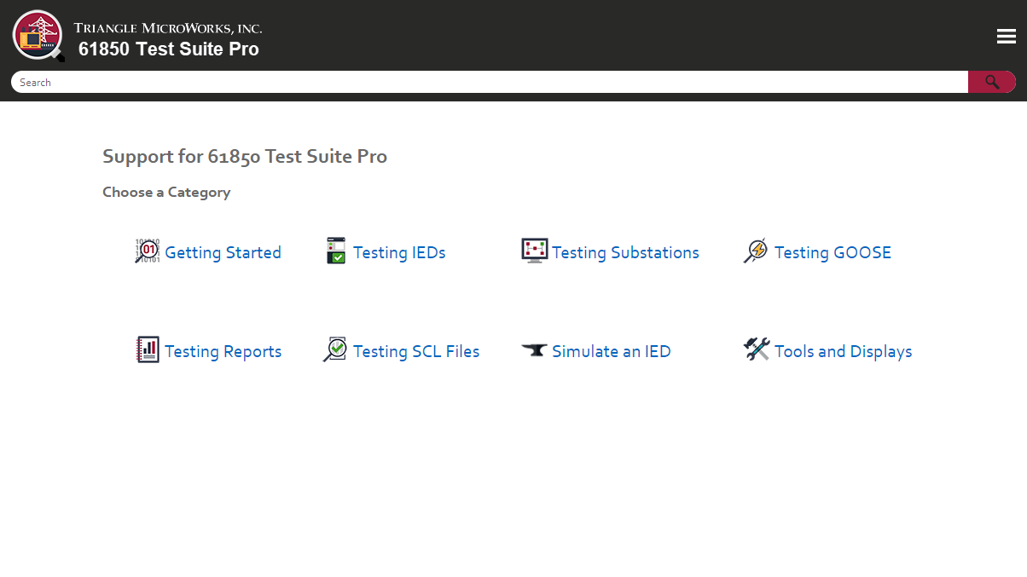Click the magnifier search button
Image resolution: width=1027 pixels, height=577 pixels.
(991, 82)
